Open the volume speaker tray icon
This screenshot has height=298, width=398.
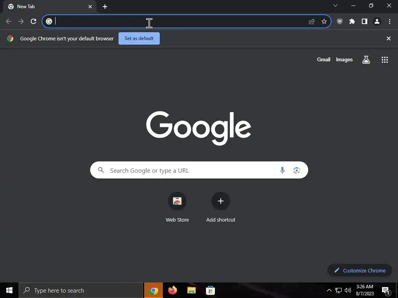(348, 290)
